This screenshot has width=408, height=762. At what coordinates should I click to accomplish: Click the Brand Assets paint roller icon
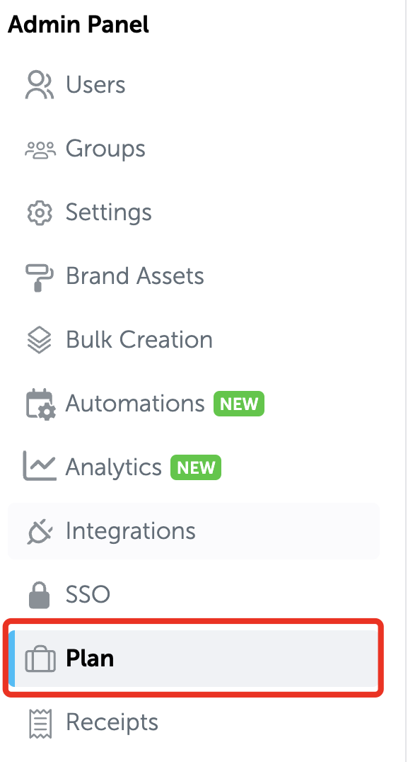[40, 276]
